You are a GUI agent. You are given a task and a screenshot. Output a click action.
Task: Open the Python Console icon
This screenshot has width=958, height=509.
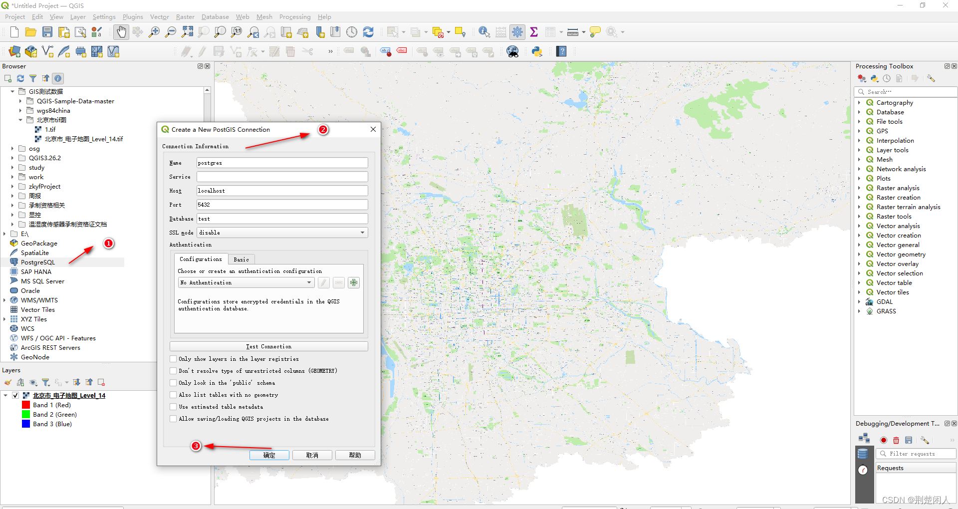coord(537,51)
